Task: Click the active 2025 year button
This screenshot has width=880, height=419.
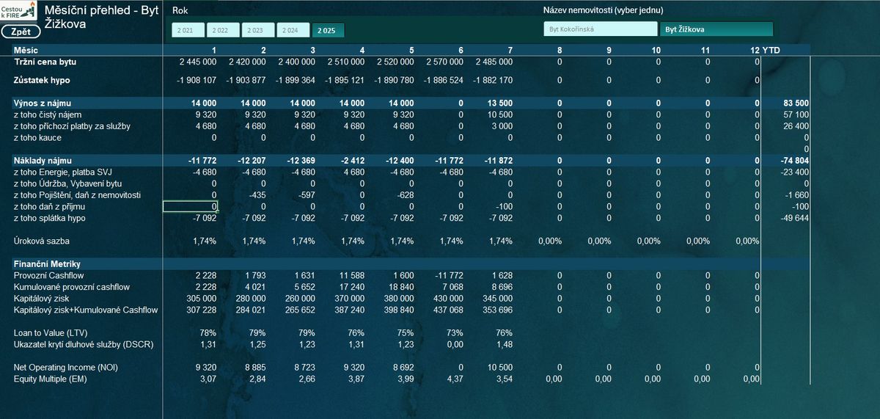Action: point(328,30)
